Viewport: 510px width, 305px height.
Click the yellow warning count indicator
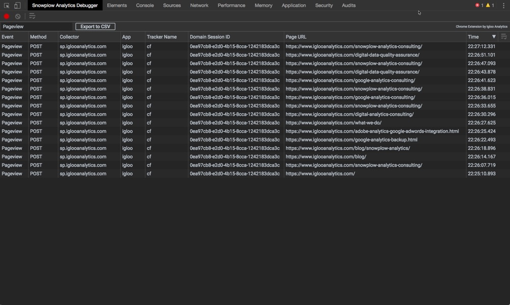point(490,5)
